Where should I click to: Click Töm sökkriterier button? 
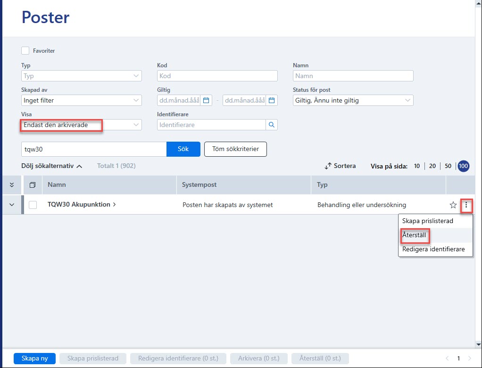click(235, 149)
